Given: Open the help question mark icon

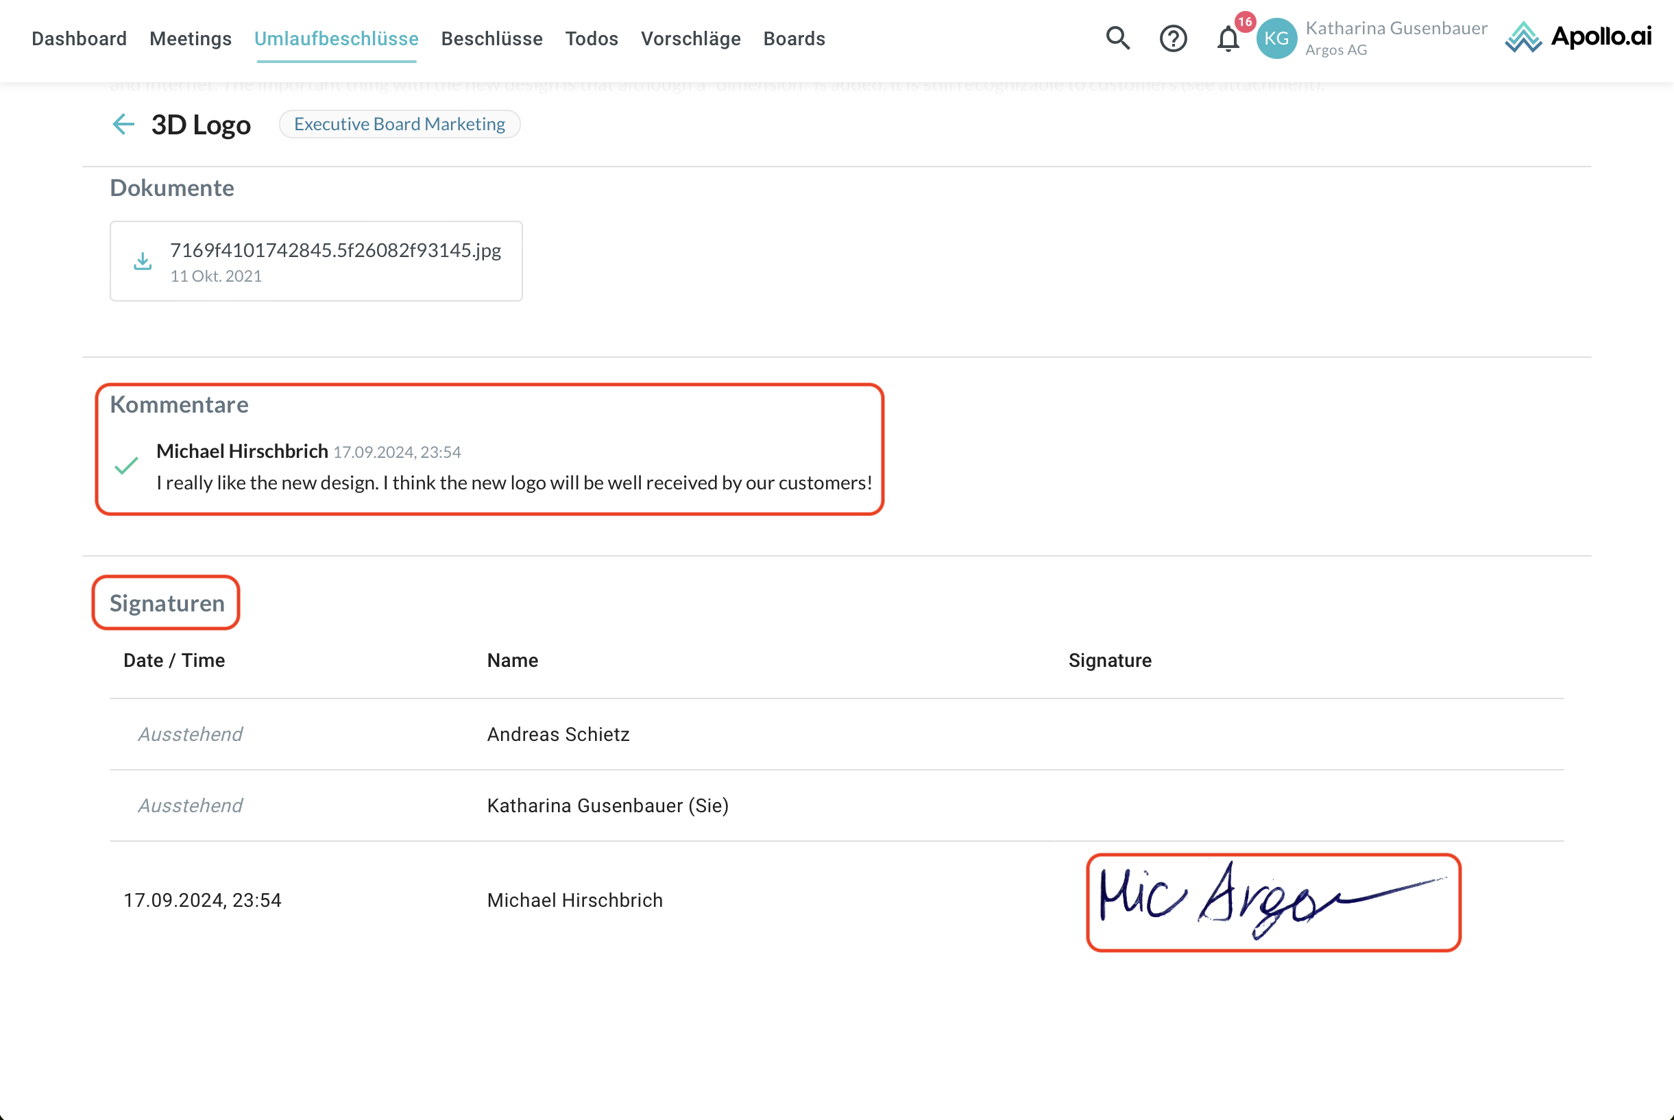Looking at the screenshot, I should [1173, 38].
